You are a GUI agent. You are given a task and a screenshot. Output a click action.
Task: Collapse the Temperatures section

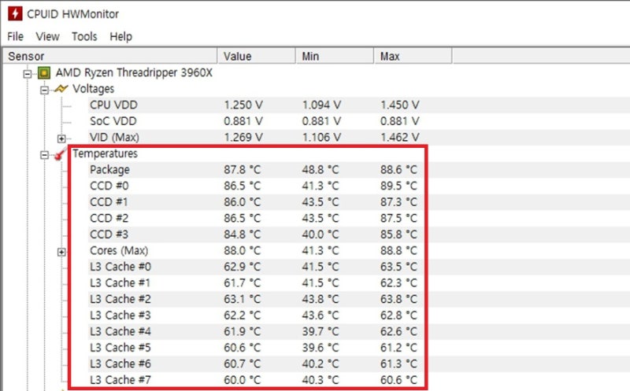click(x=45, y=155)
